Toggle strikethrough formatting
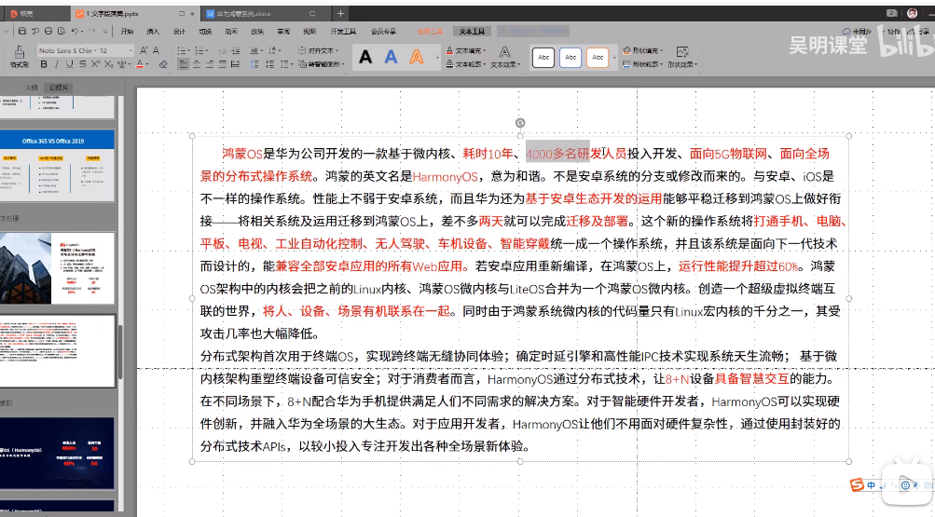The height and width of the screenshot is (517, 935). point(83,64)
